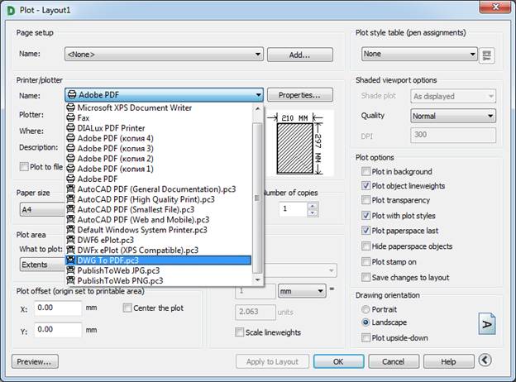Click Apply to Layout button
The width and height of the screenshot is (516, 382).
coord(272,361)
